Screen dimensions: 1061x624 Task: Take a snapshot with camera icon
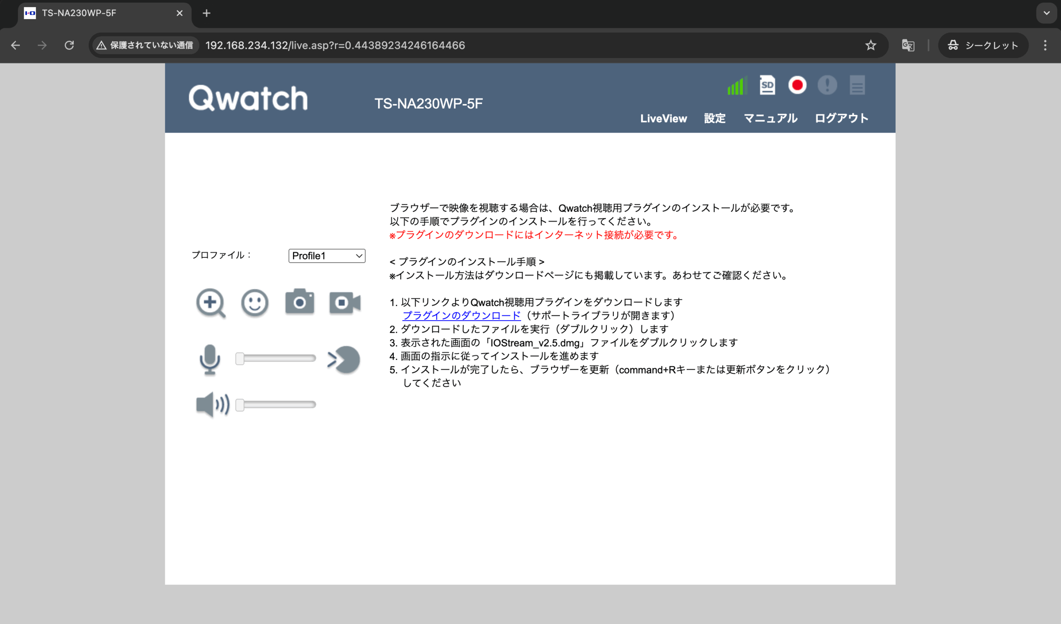299,302
